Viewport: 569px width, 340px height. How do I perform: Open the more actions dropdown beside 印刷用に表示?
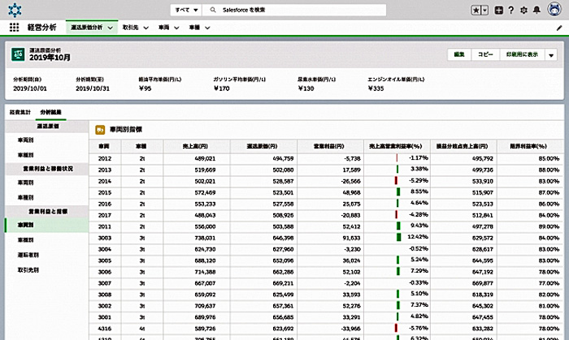(x=551, y=55)
